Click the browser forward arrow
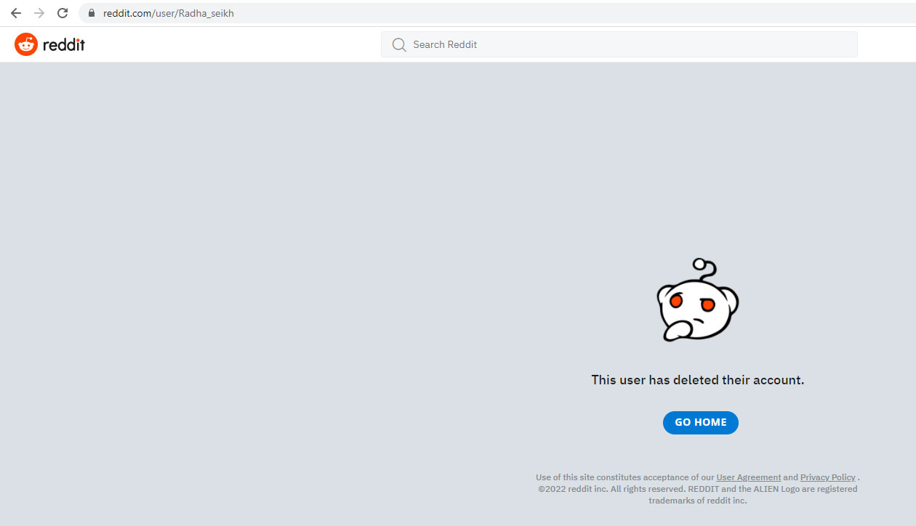This screenshot has width=916, height=526. [x=39, y=13]
